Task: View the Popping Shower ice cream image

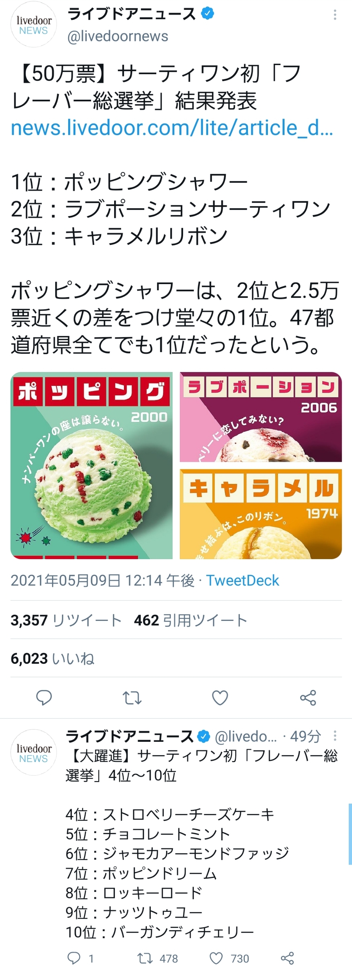Action: click(x=92, y=465)
